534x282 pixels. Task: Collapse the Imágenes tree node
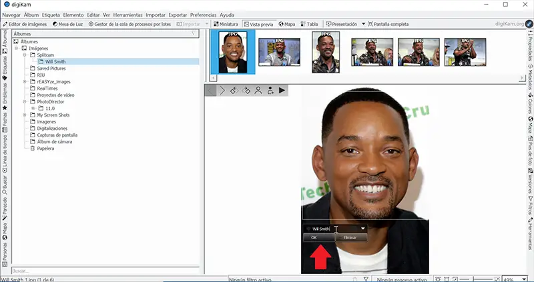tap(16, 48)
